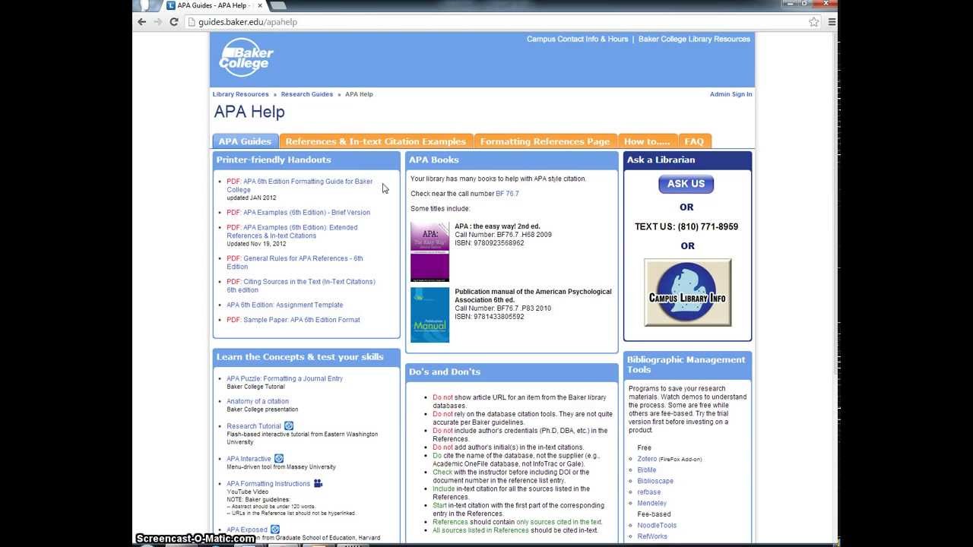Open the NoodleTools link

click(x=657, y=525)
